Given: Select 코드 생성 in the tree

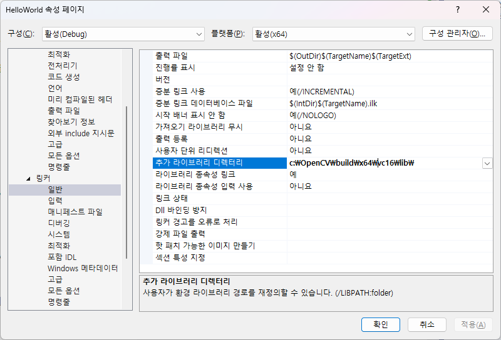Looking at the screenshot, I should tap(64, 77).
